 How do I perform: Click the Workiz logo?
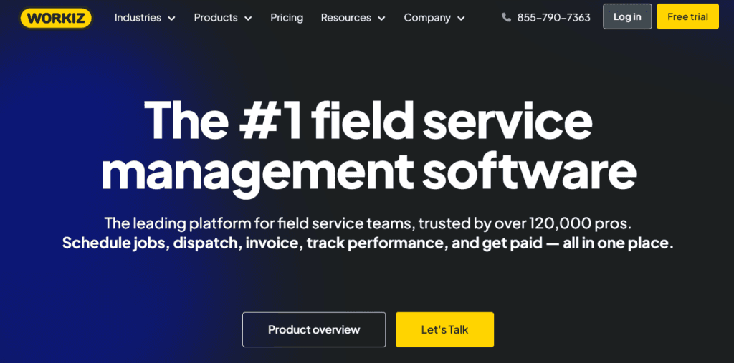[x=56, y=17]
